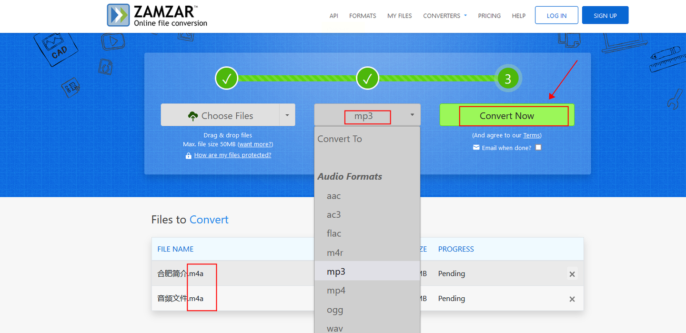Screen dimensions: 686x333
Task: Enable the 'Email when done?' checkbox
Action: click(538, 147)
